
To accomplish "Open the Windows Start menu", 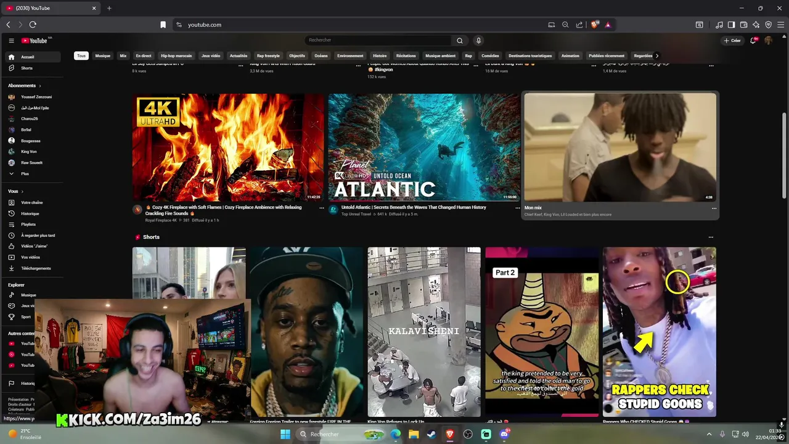I will tap(285, 434).
